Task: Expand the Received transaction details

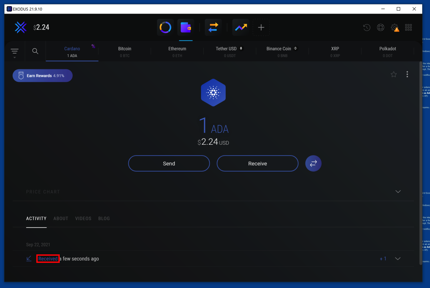Action: tap(398, 259)
